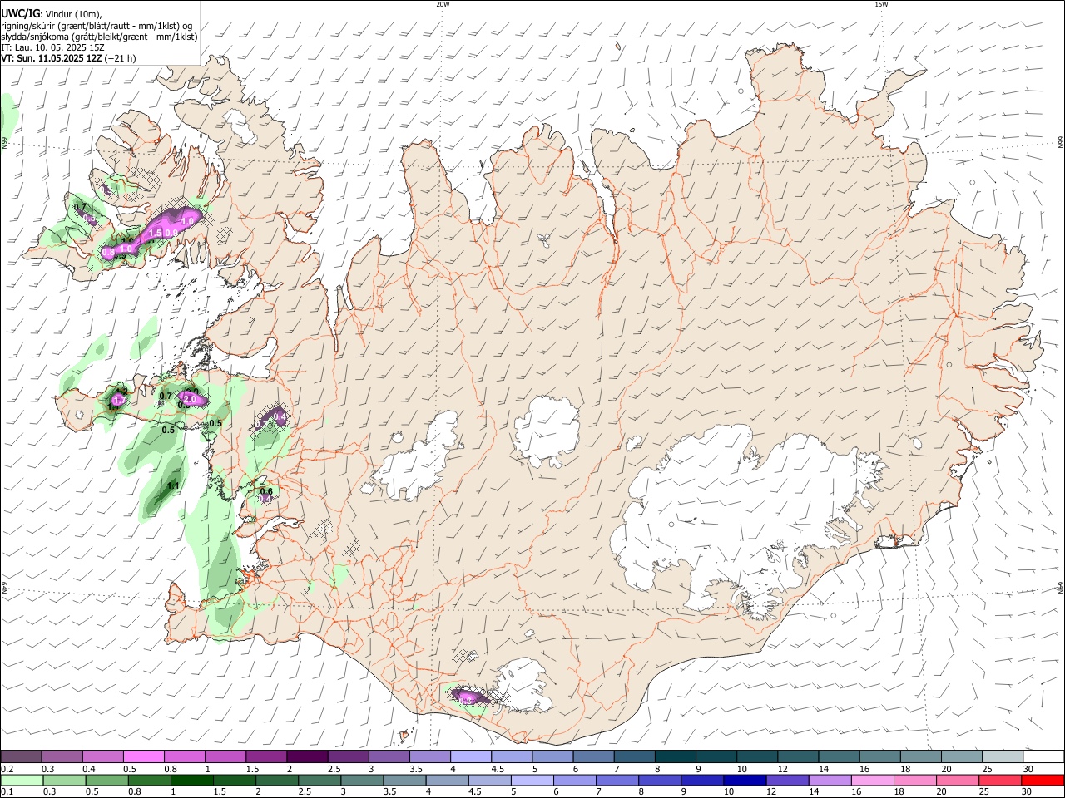Select the white 30+ swatch on the snow scale
Screen dimensions: 1065x798
1043,756
